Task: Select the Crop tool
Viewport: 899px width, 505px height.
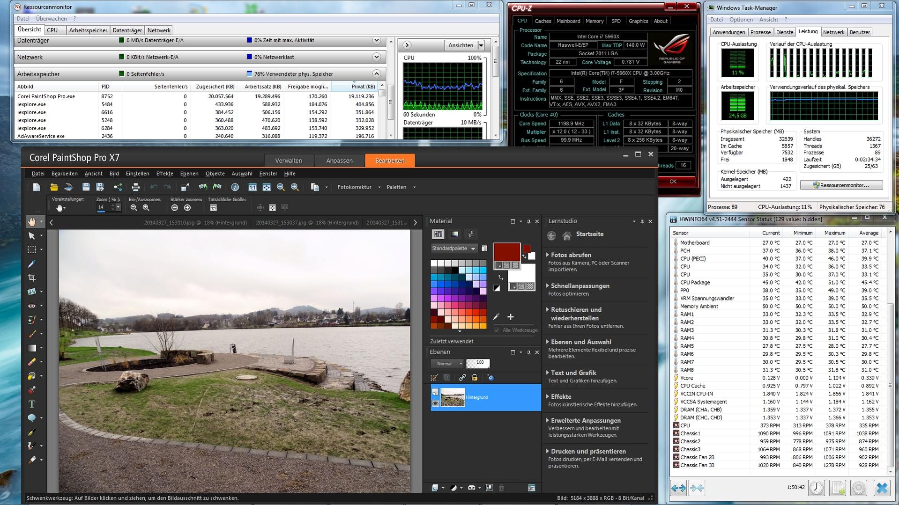Action: click(x=32, y=278)
